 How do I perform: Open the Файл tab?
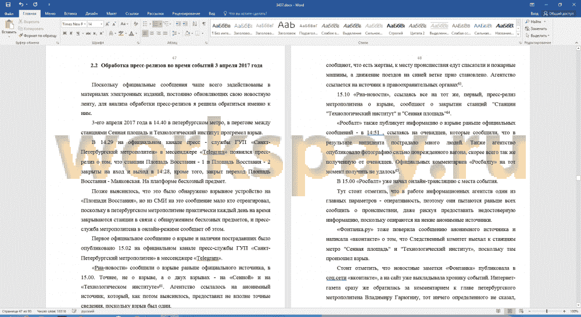point(9,14)
